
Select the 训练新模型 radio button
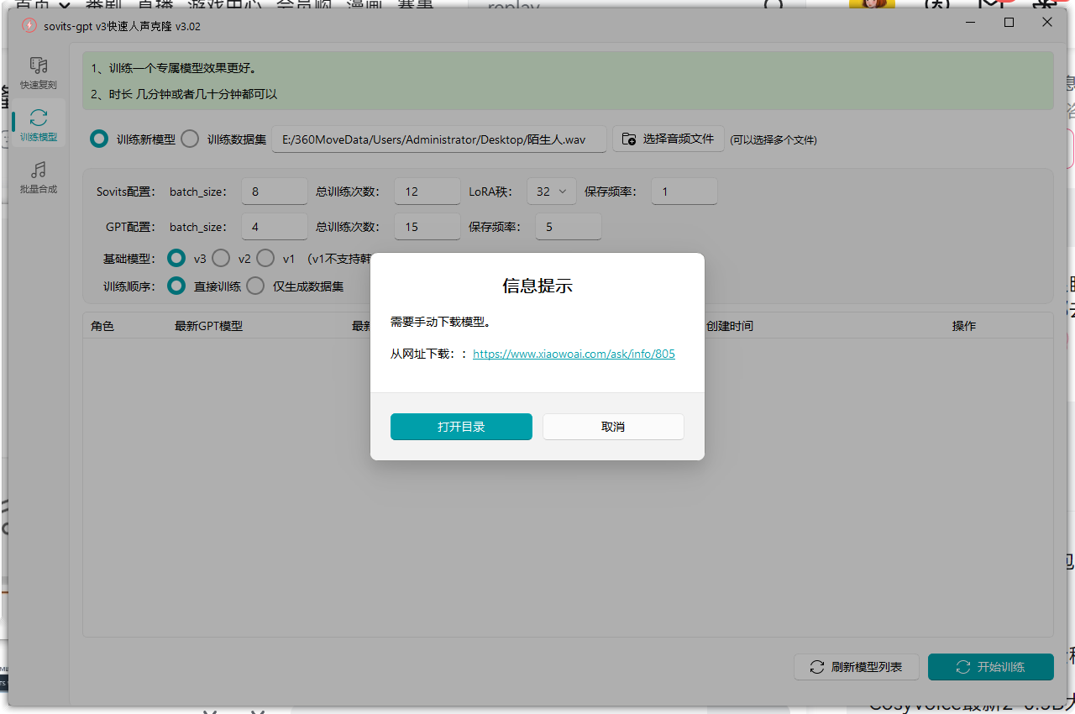click(99, 139)
